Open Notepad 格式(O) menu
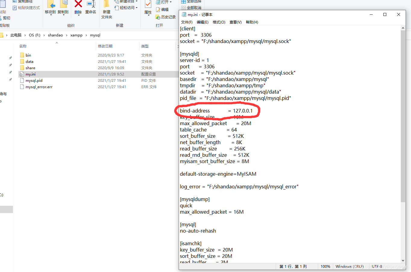Viewport: 411px width, 272px height. pos(219,22)
